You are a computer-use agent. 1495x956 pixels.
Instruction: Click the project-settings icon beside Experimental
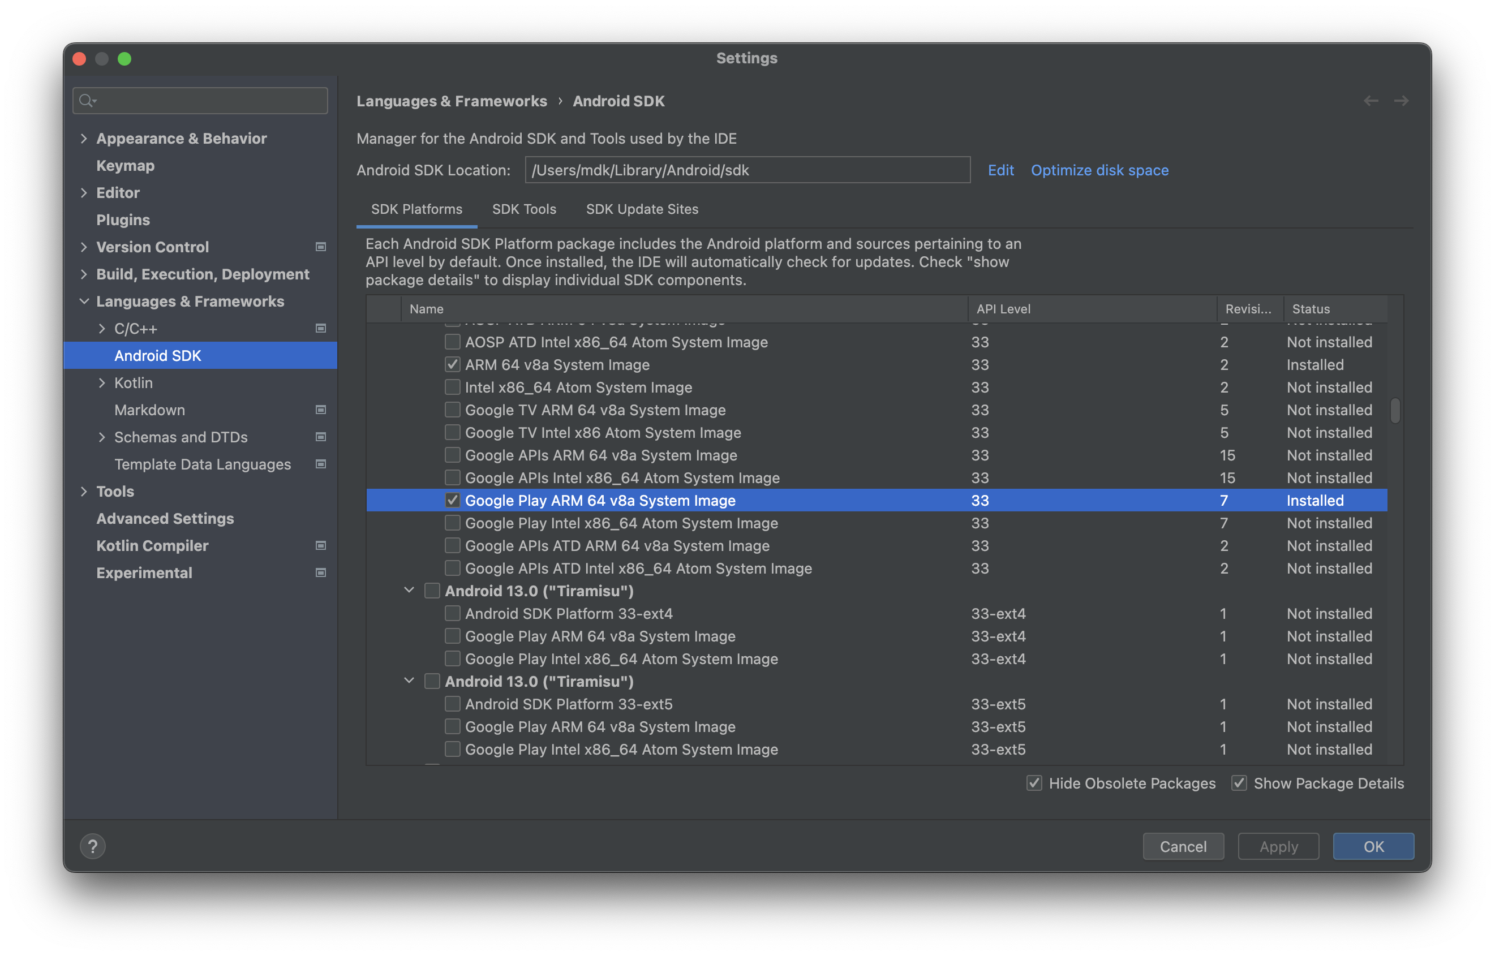(x=320, y=572)
